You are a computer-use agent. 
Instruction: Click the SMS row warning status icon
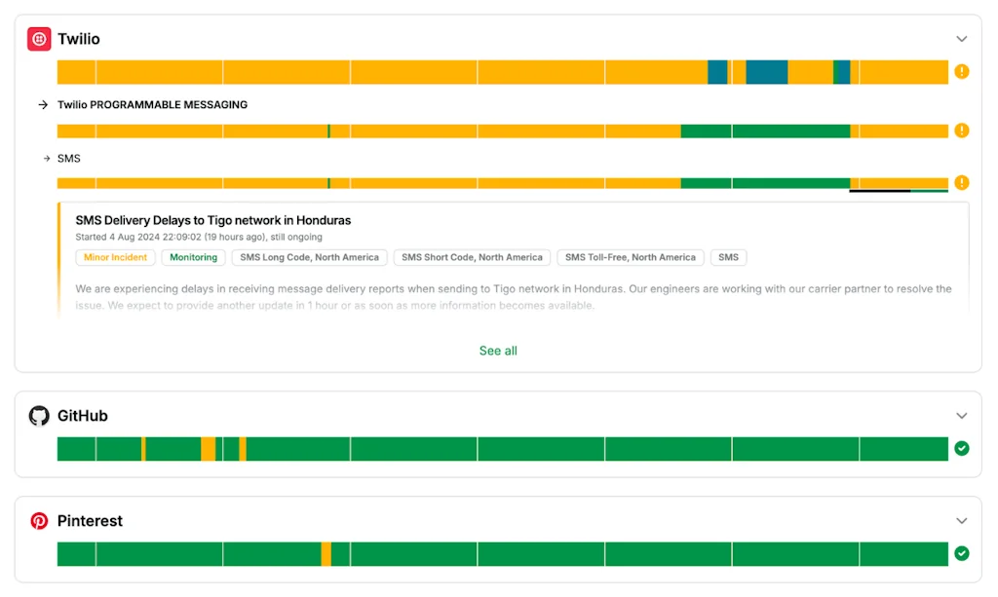(962, 182)
